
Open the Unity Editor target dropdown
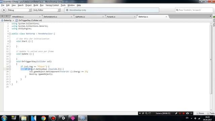tap(46, 10)
